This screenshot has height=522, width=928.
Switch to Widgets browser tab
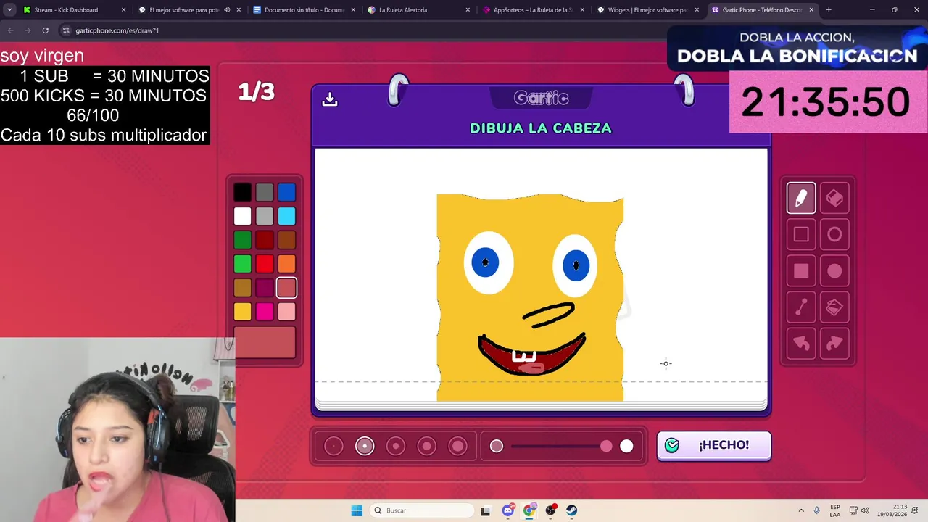pyautogui.click(x=647, y=10)
